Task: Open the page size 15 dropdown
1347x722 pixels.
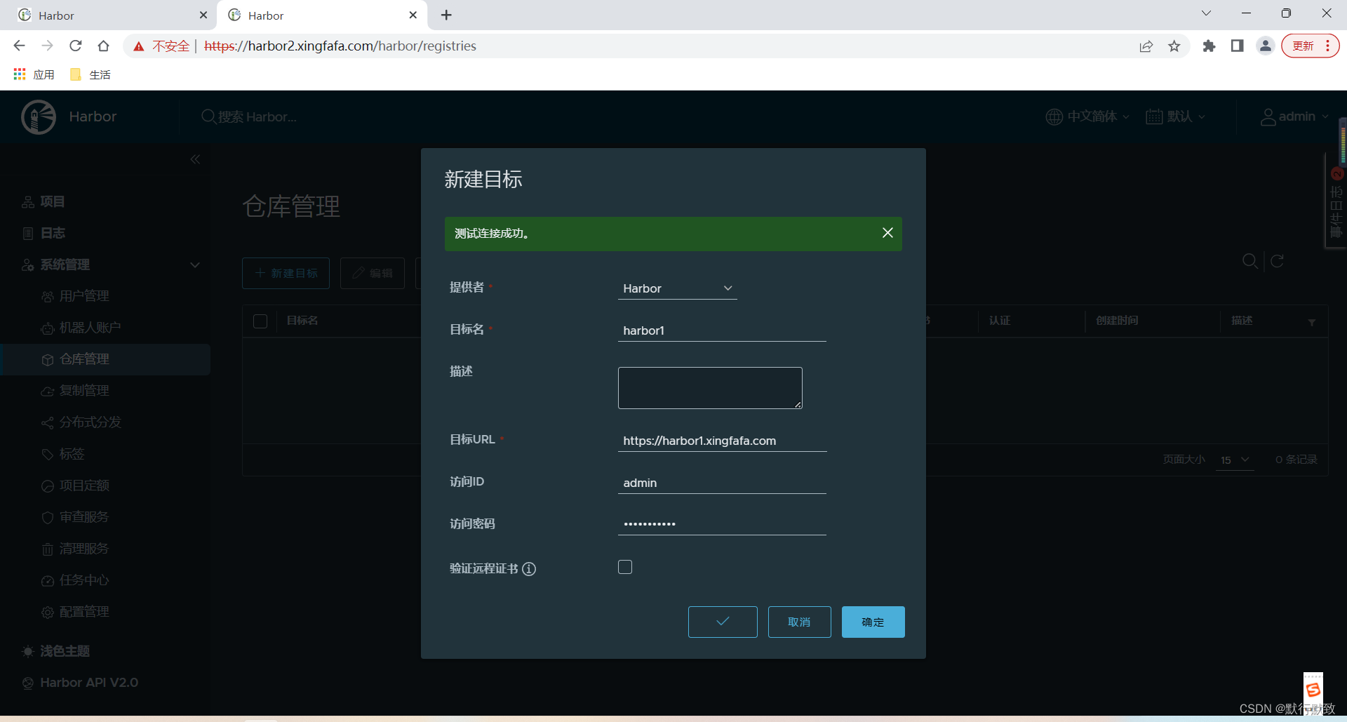Action: pos(1235,460)
